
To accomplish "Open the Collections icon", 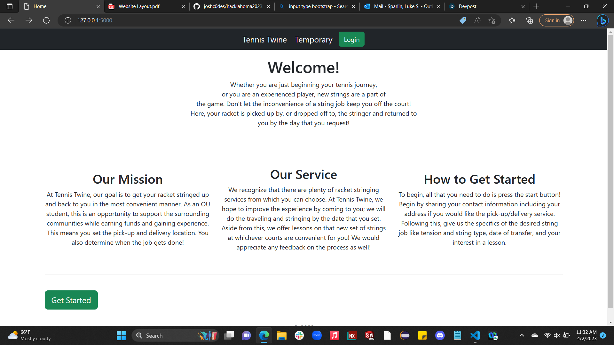I will point(530,20).
